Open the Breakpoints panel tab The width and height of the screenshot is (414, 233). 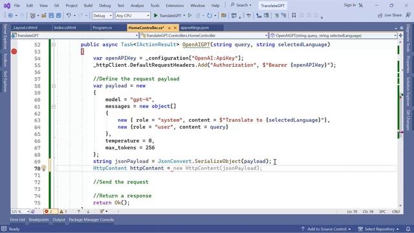[39, 220]
